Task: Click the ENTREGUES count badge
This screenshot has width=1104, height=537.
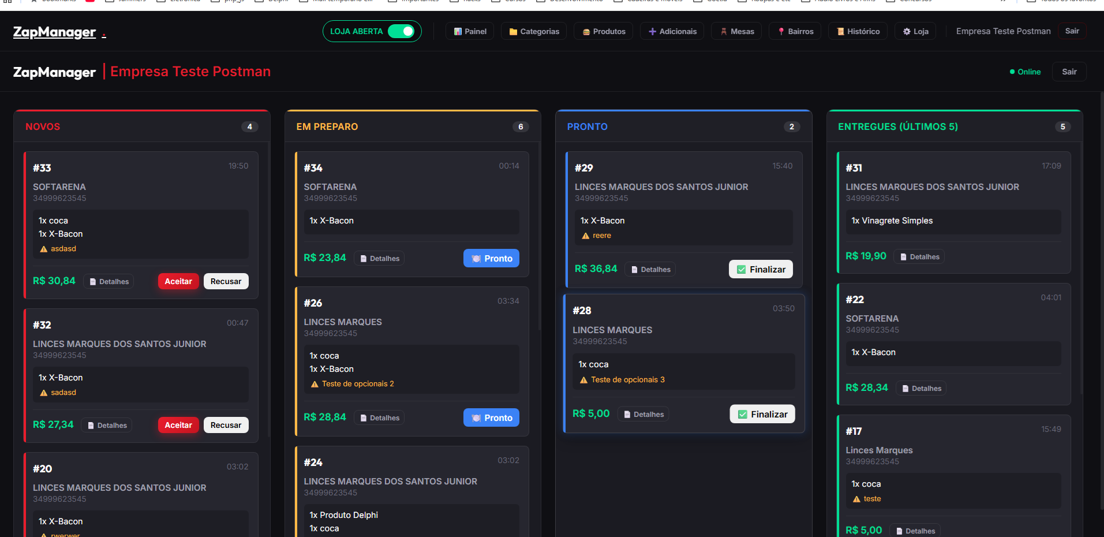Action: [1062, 126]
